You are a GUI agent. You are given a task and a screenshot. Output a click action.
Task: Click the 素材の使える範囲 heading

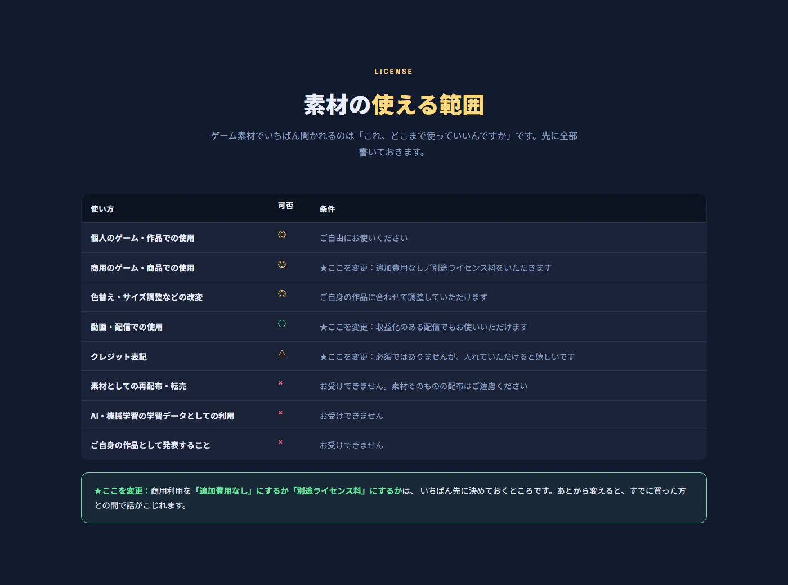(x=394, y=105)
